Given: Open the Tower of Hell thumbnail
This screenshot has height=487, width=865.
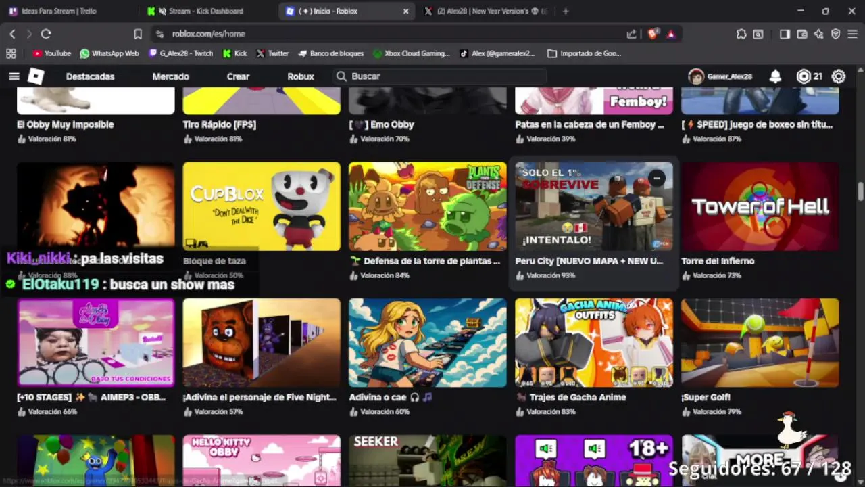Looking at the screenshot, I should pyautogui.click(x=760, y=206).
